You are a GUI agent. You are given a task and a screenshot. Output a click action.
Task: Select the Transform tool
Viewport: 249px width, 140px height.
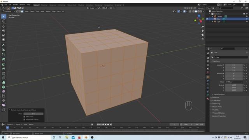pos(4,40)
